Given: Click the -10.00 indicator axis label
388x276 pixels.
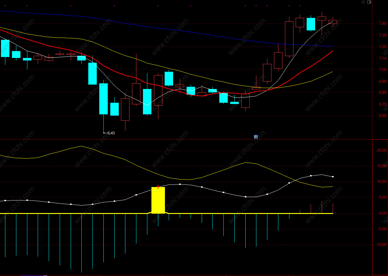Looking at the screenshot, I should pos(381,245).
